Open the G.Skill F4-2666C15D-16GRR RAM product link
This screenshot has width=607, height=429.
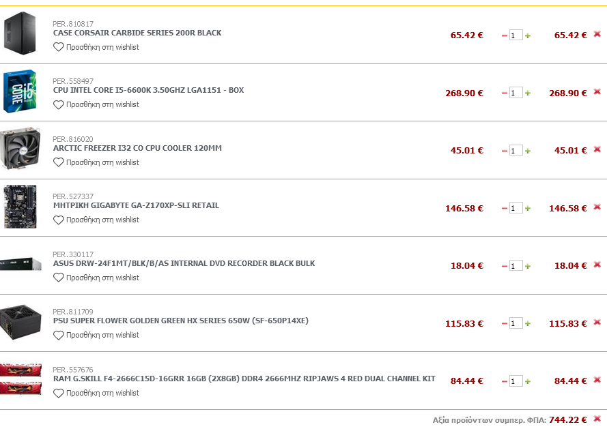244,379
